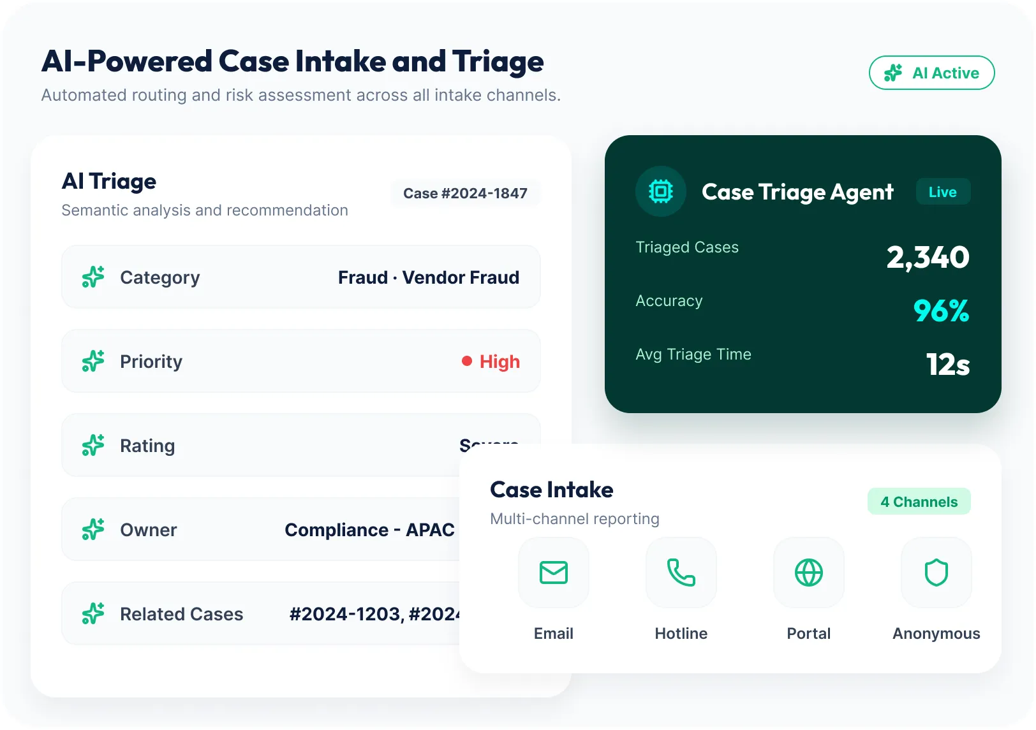Click the Live status badge

click(943, 192)
